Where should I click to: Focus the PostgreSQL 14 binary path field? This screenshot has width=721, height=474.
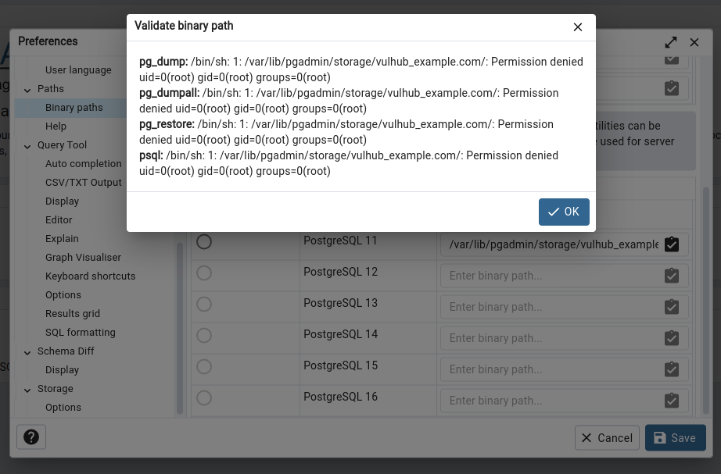click(x=554, y=338)
